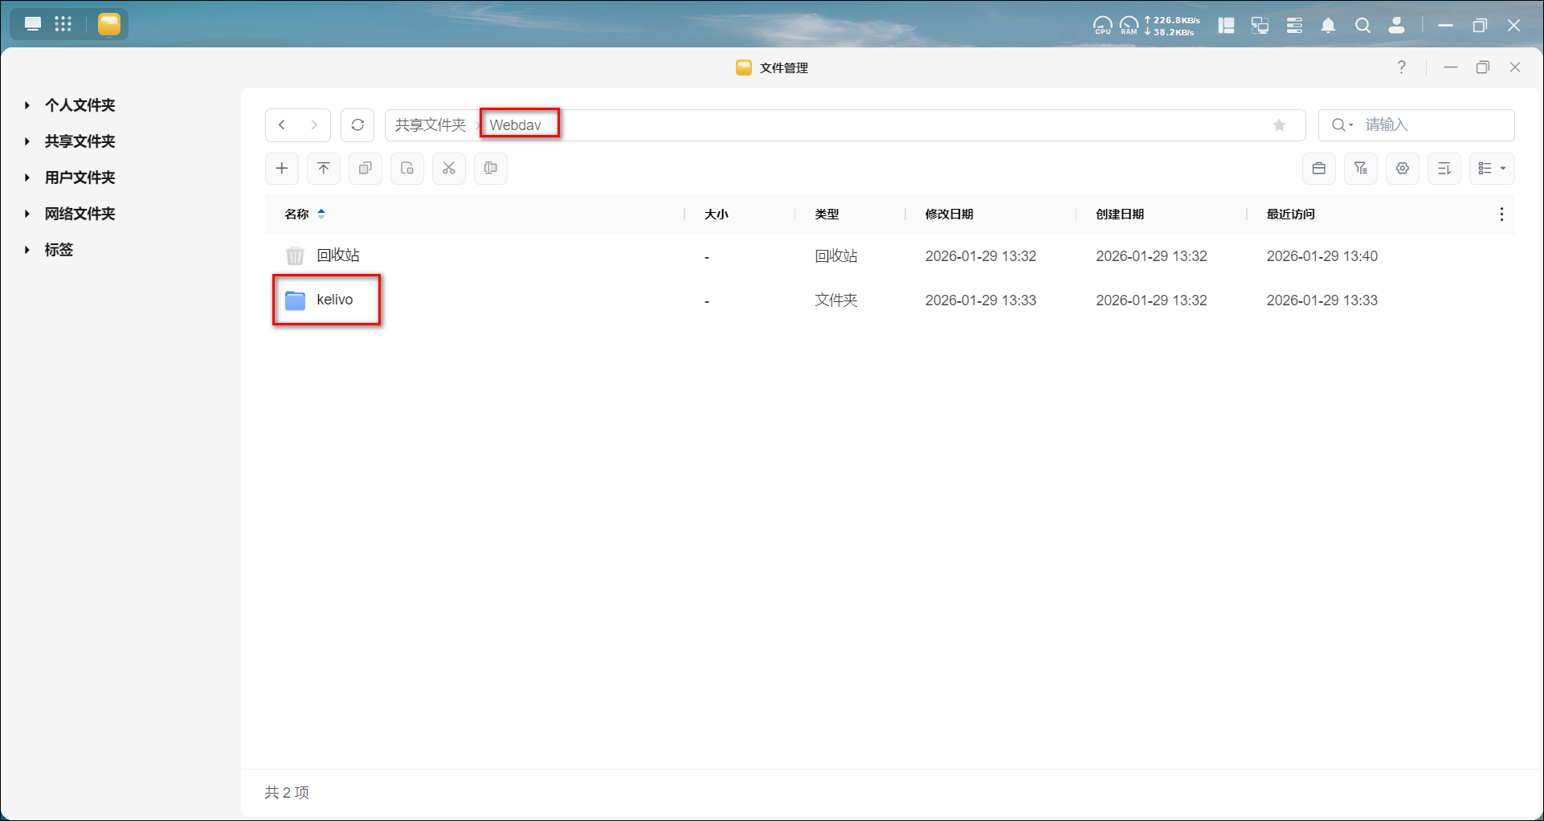The height and width of the screenshot is (821, 1544).
Task: Toggle the favorite star in path bar
Action: (1280, 125)
